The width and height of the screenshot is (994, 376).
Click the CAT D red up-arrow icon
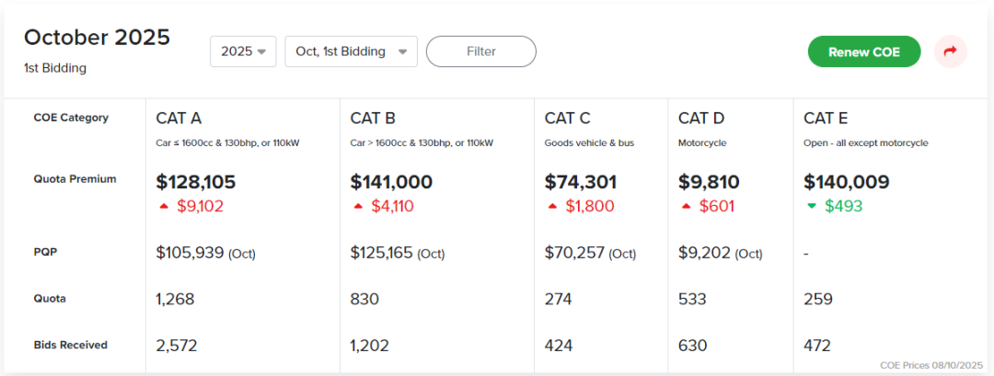pyautogui.click(x=686, y=206)
